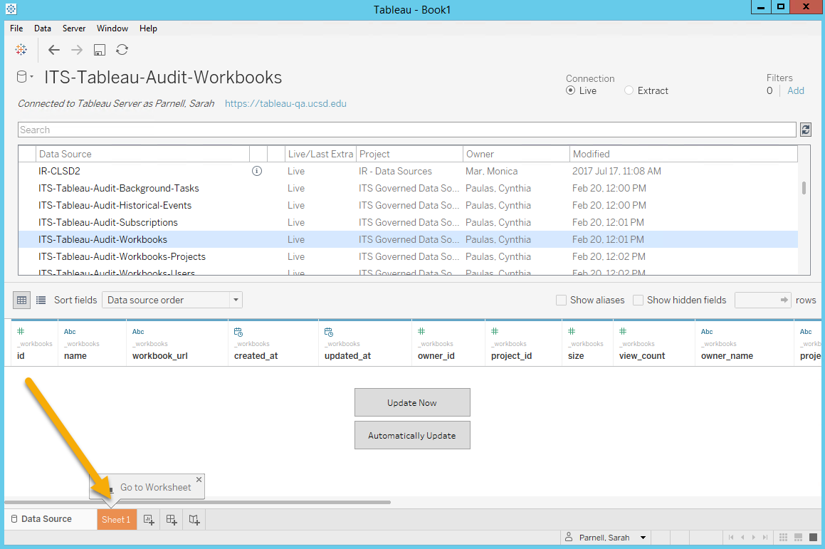Open the Server menu
The image size is (825, 549).
tap(73, 28)
